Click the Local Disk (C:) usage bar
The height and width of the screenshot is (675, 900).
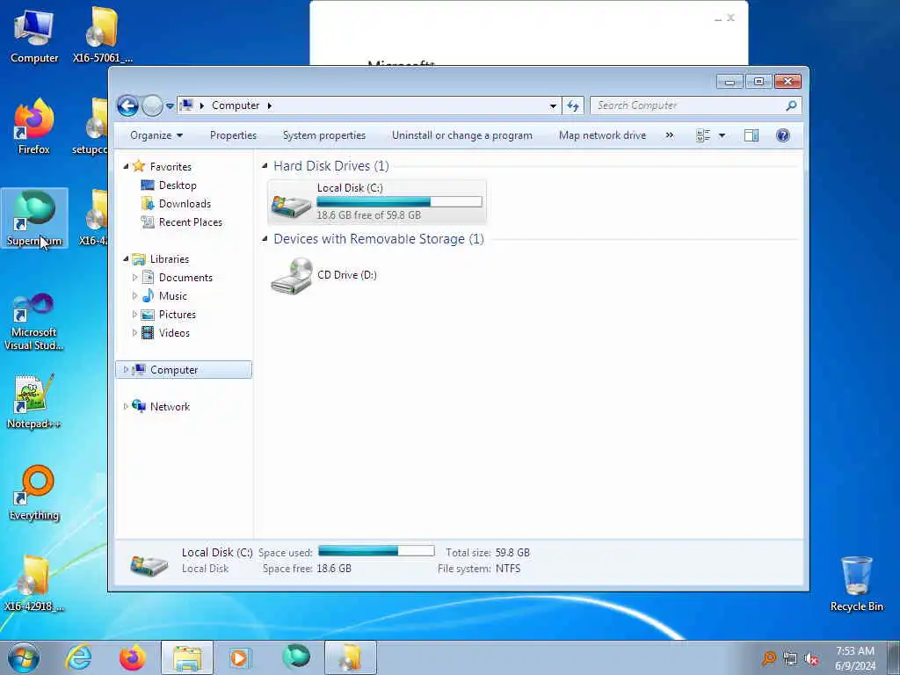(399, 201)
